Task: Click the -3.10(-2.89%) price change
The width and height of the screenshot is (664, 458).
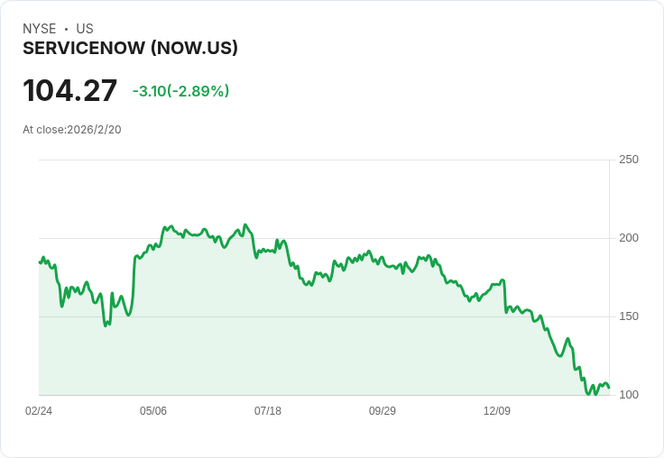Action: (180, 91)
